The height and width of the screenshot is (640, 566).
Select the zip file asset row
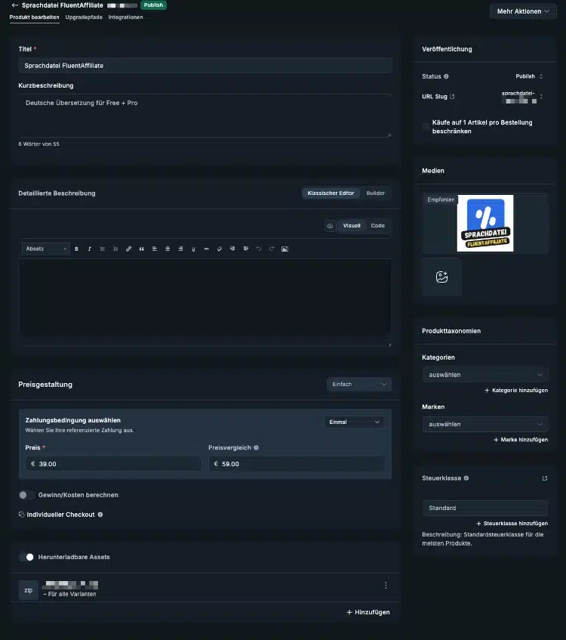click(x=205, y=589)
